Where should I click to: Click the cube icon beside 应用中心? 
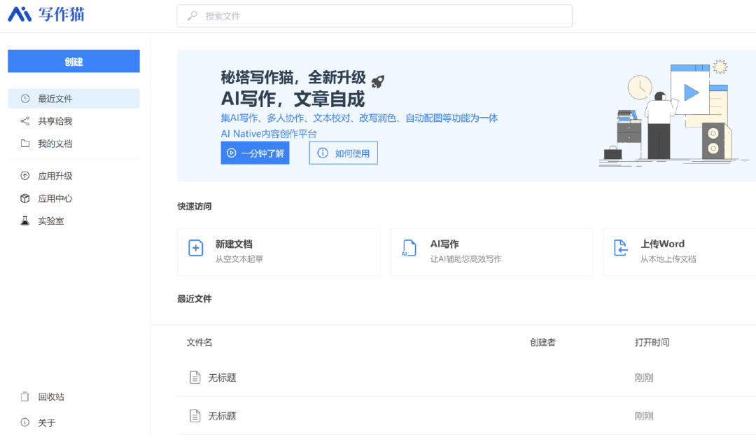click(x=25, y=198)
